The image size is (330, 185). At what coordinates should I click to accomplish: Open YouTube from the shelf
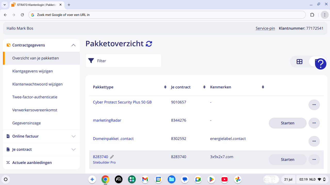(x=225, y=179)
